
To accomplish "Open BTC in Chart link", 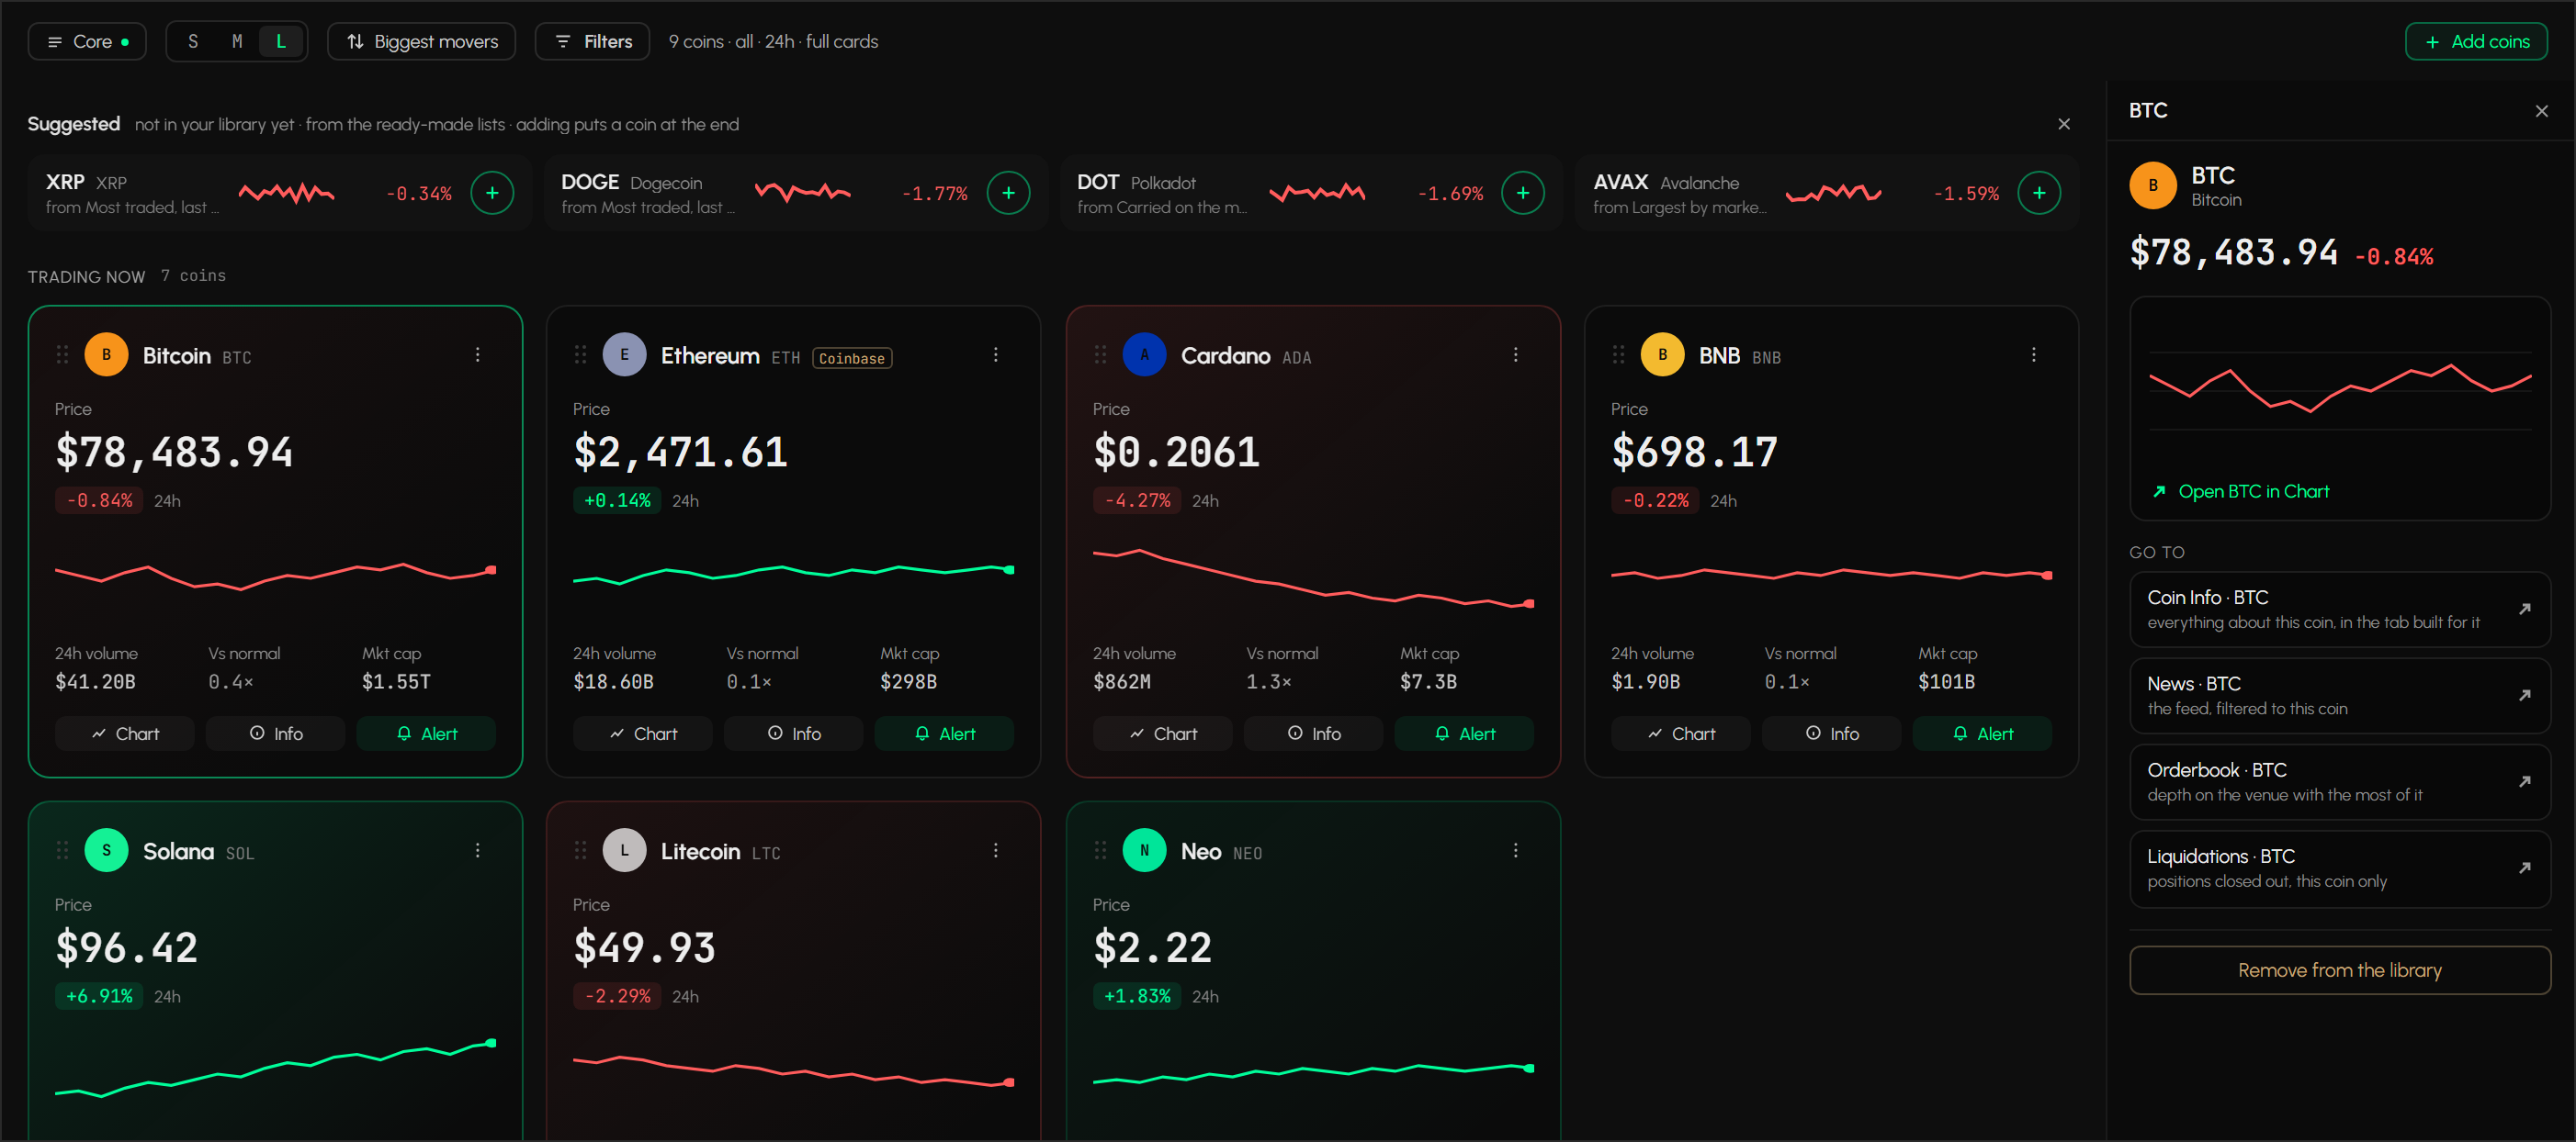I will pos(2240,491).
